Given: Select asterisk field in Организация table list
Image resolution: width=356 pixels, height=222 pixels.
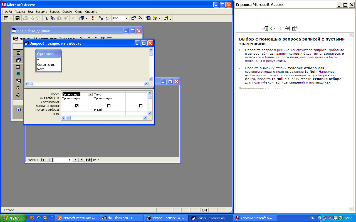Looking at the screenshot, I should tap(38, 60).
